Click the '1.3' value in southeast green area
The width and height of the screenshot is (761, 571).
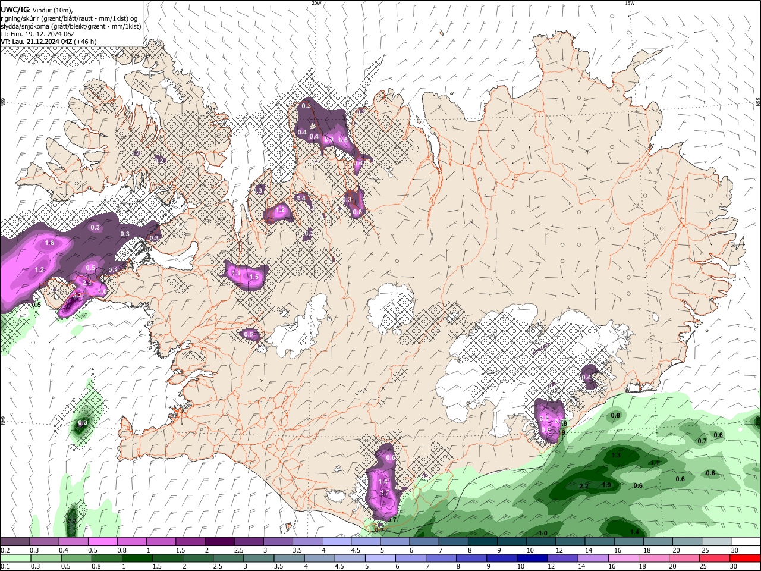616,456
